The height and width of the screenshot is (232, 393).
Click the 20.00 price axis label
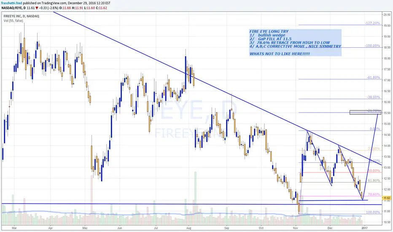click(x=387, y=14)
